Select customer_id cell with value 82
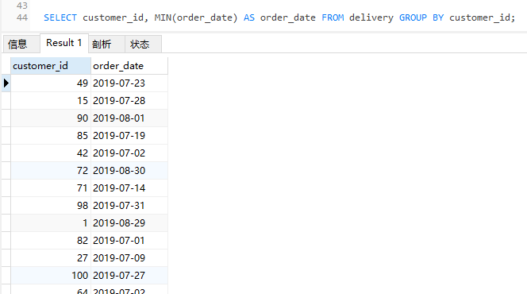The width and height of the screenshot is (527, 294). (51, 241)
